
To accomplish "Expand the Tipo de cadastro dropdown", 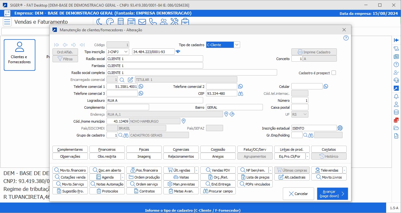I will pyautogui.click(x=237, y=45).
